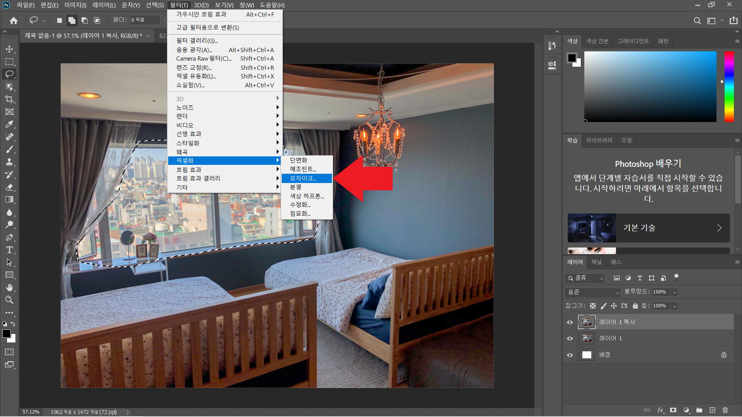This screenshot has height=417, width=742.
Task: Click the create new layer icon
Action: [712, 410]
